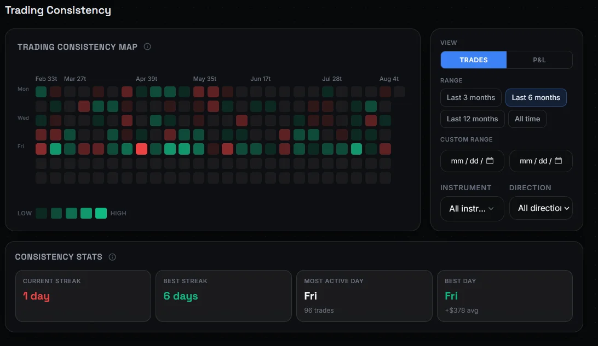Screen dimensions: 598x346
Task: Click the May 35t week label
Action: (x=204, y=79)
